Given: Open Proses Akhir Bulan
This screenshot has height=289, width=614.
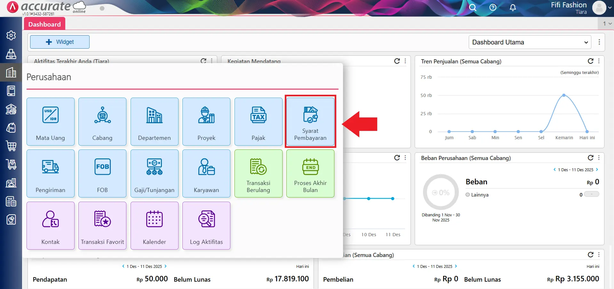Looking at the screenshot, I should pos(310,173).
